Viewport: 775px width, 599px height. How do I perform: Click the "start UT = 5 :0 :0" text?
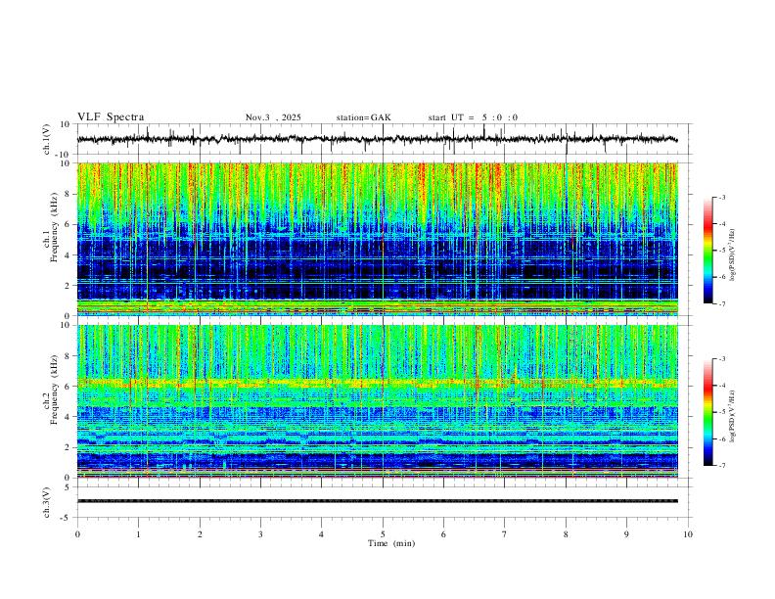pos(473,117)
